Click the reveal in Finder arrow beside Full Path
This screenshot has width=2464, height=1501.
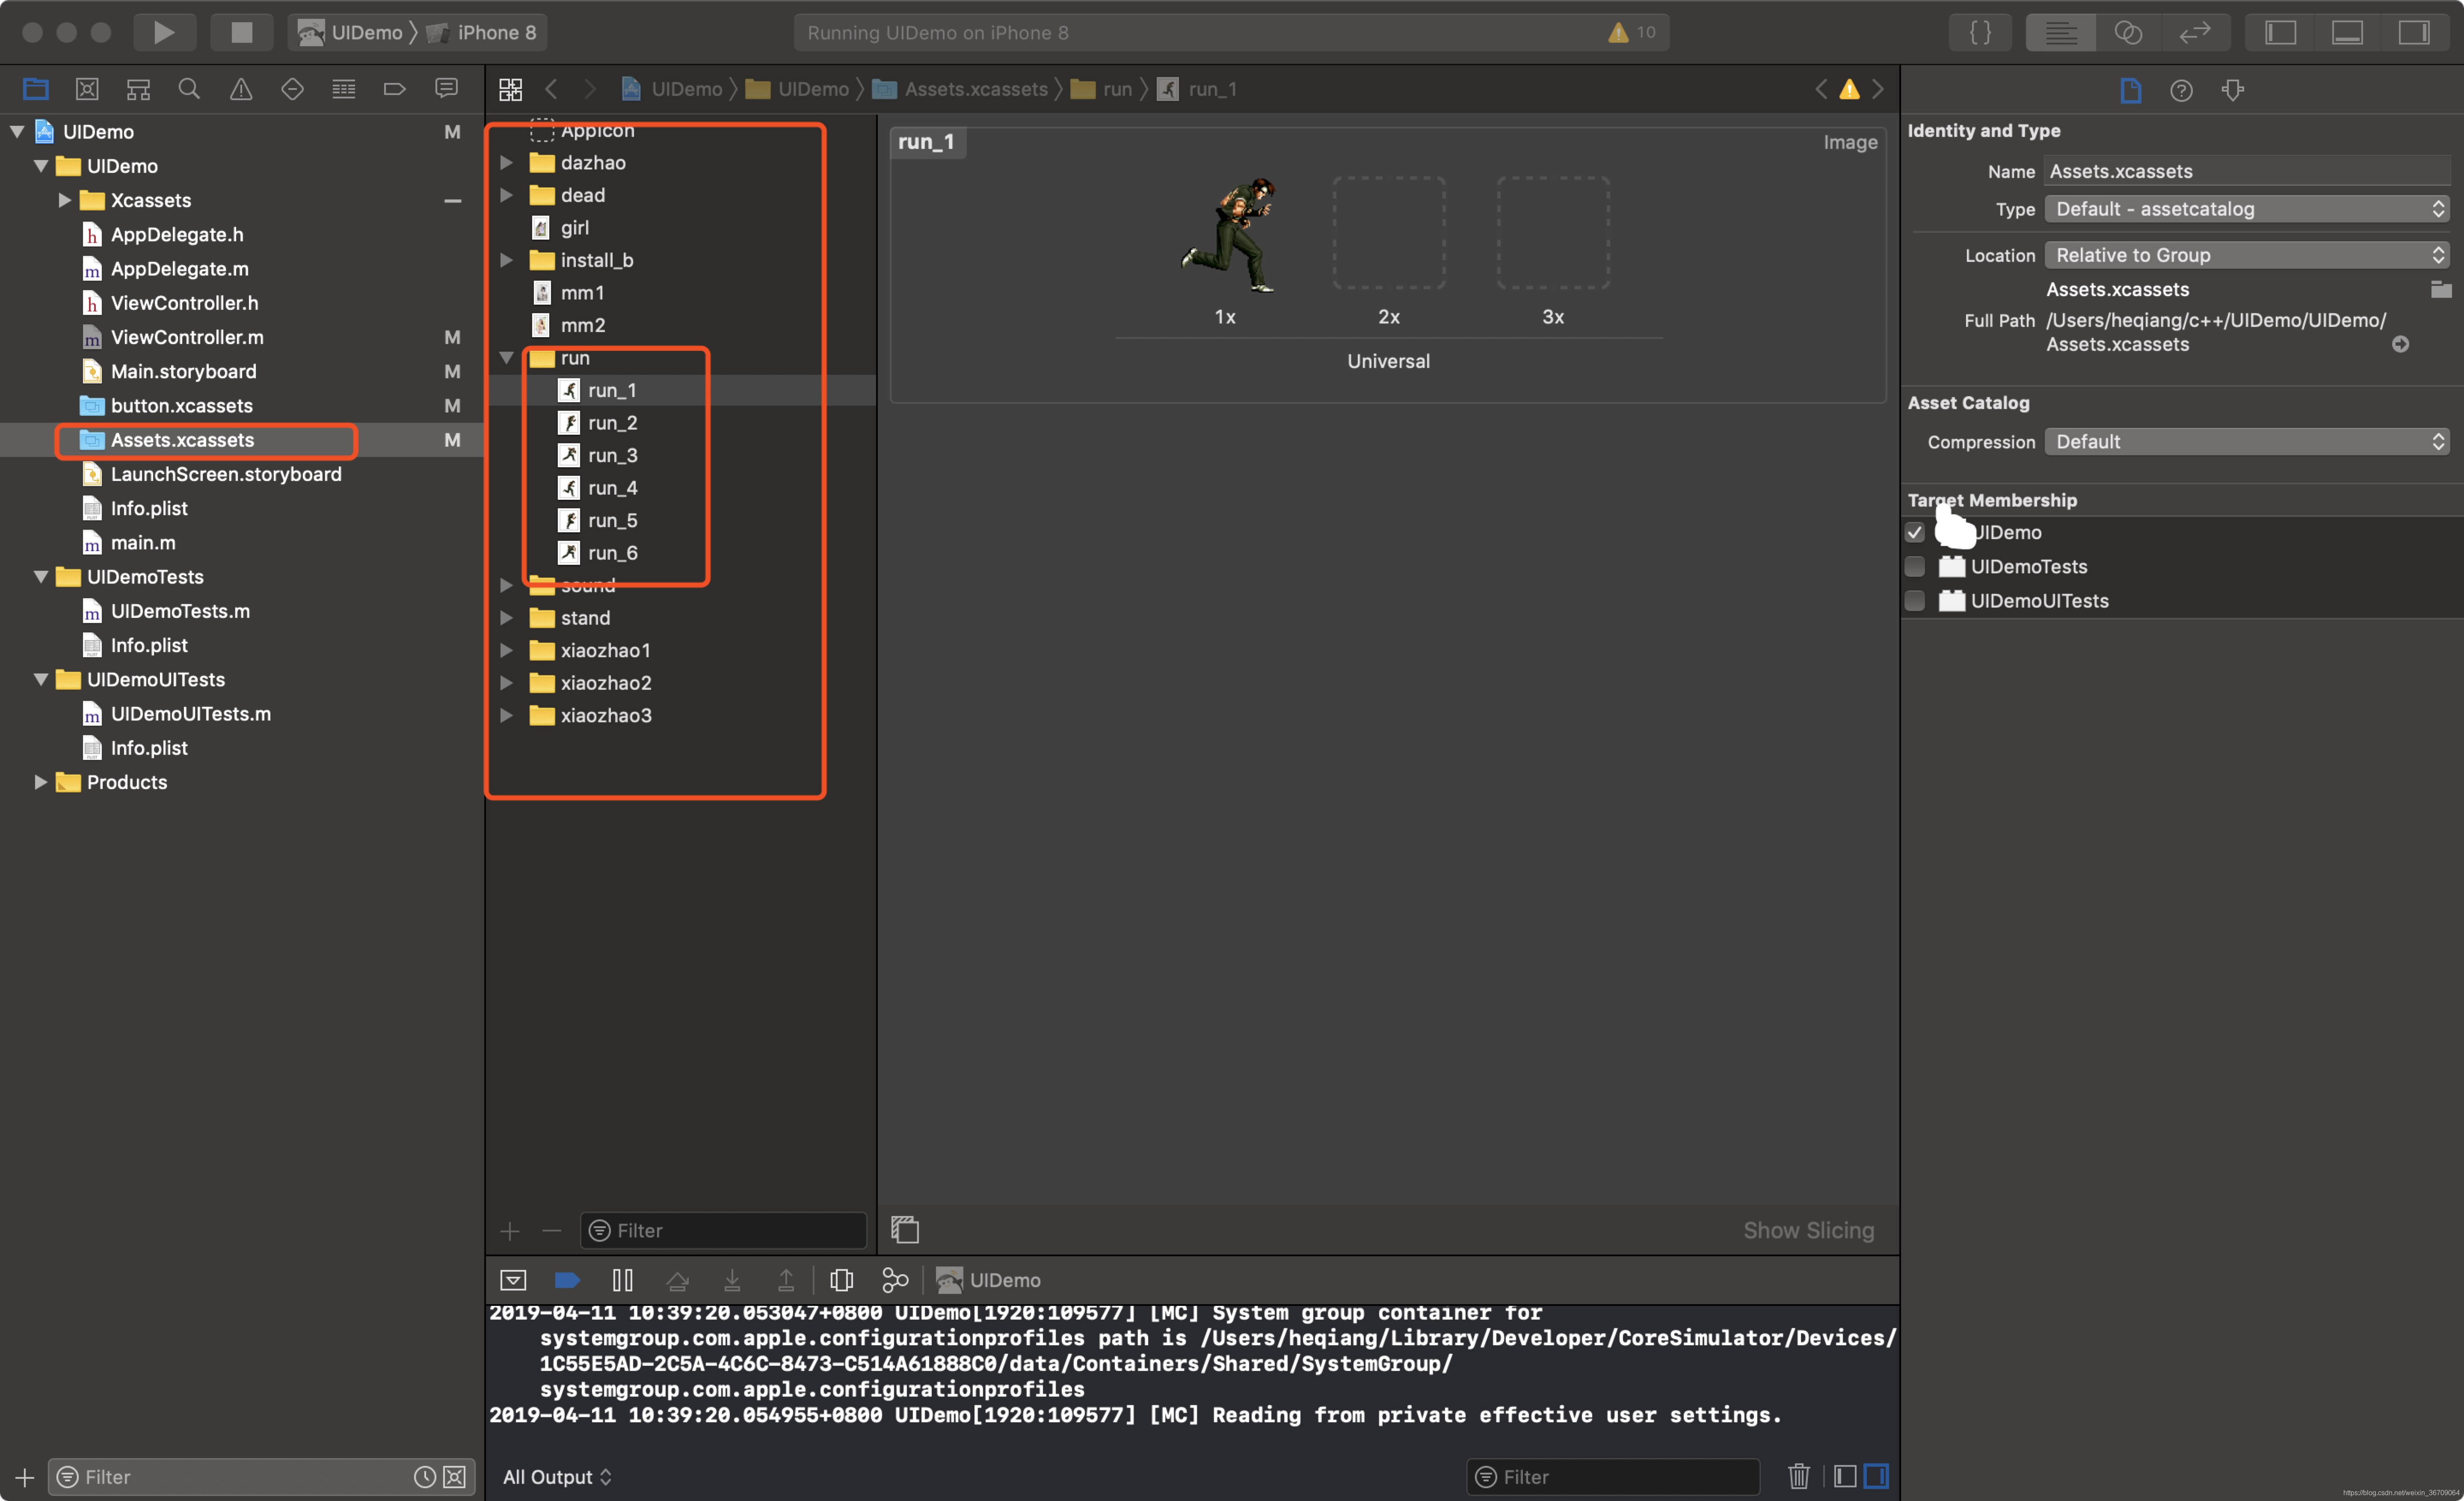2400,344
